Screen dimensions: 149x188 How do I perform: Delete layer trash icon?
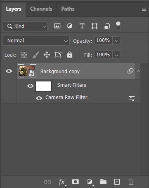click(x=131, y=182)
